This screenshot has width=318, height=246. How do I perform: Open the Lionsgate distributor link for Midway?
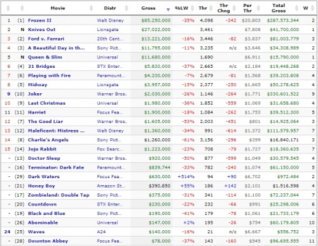(107, 85)
